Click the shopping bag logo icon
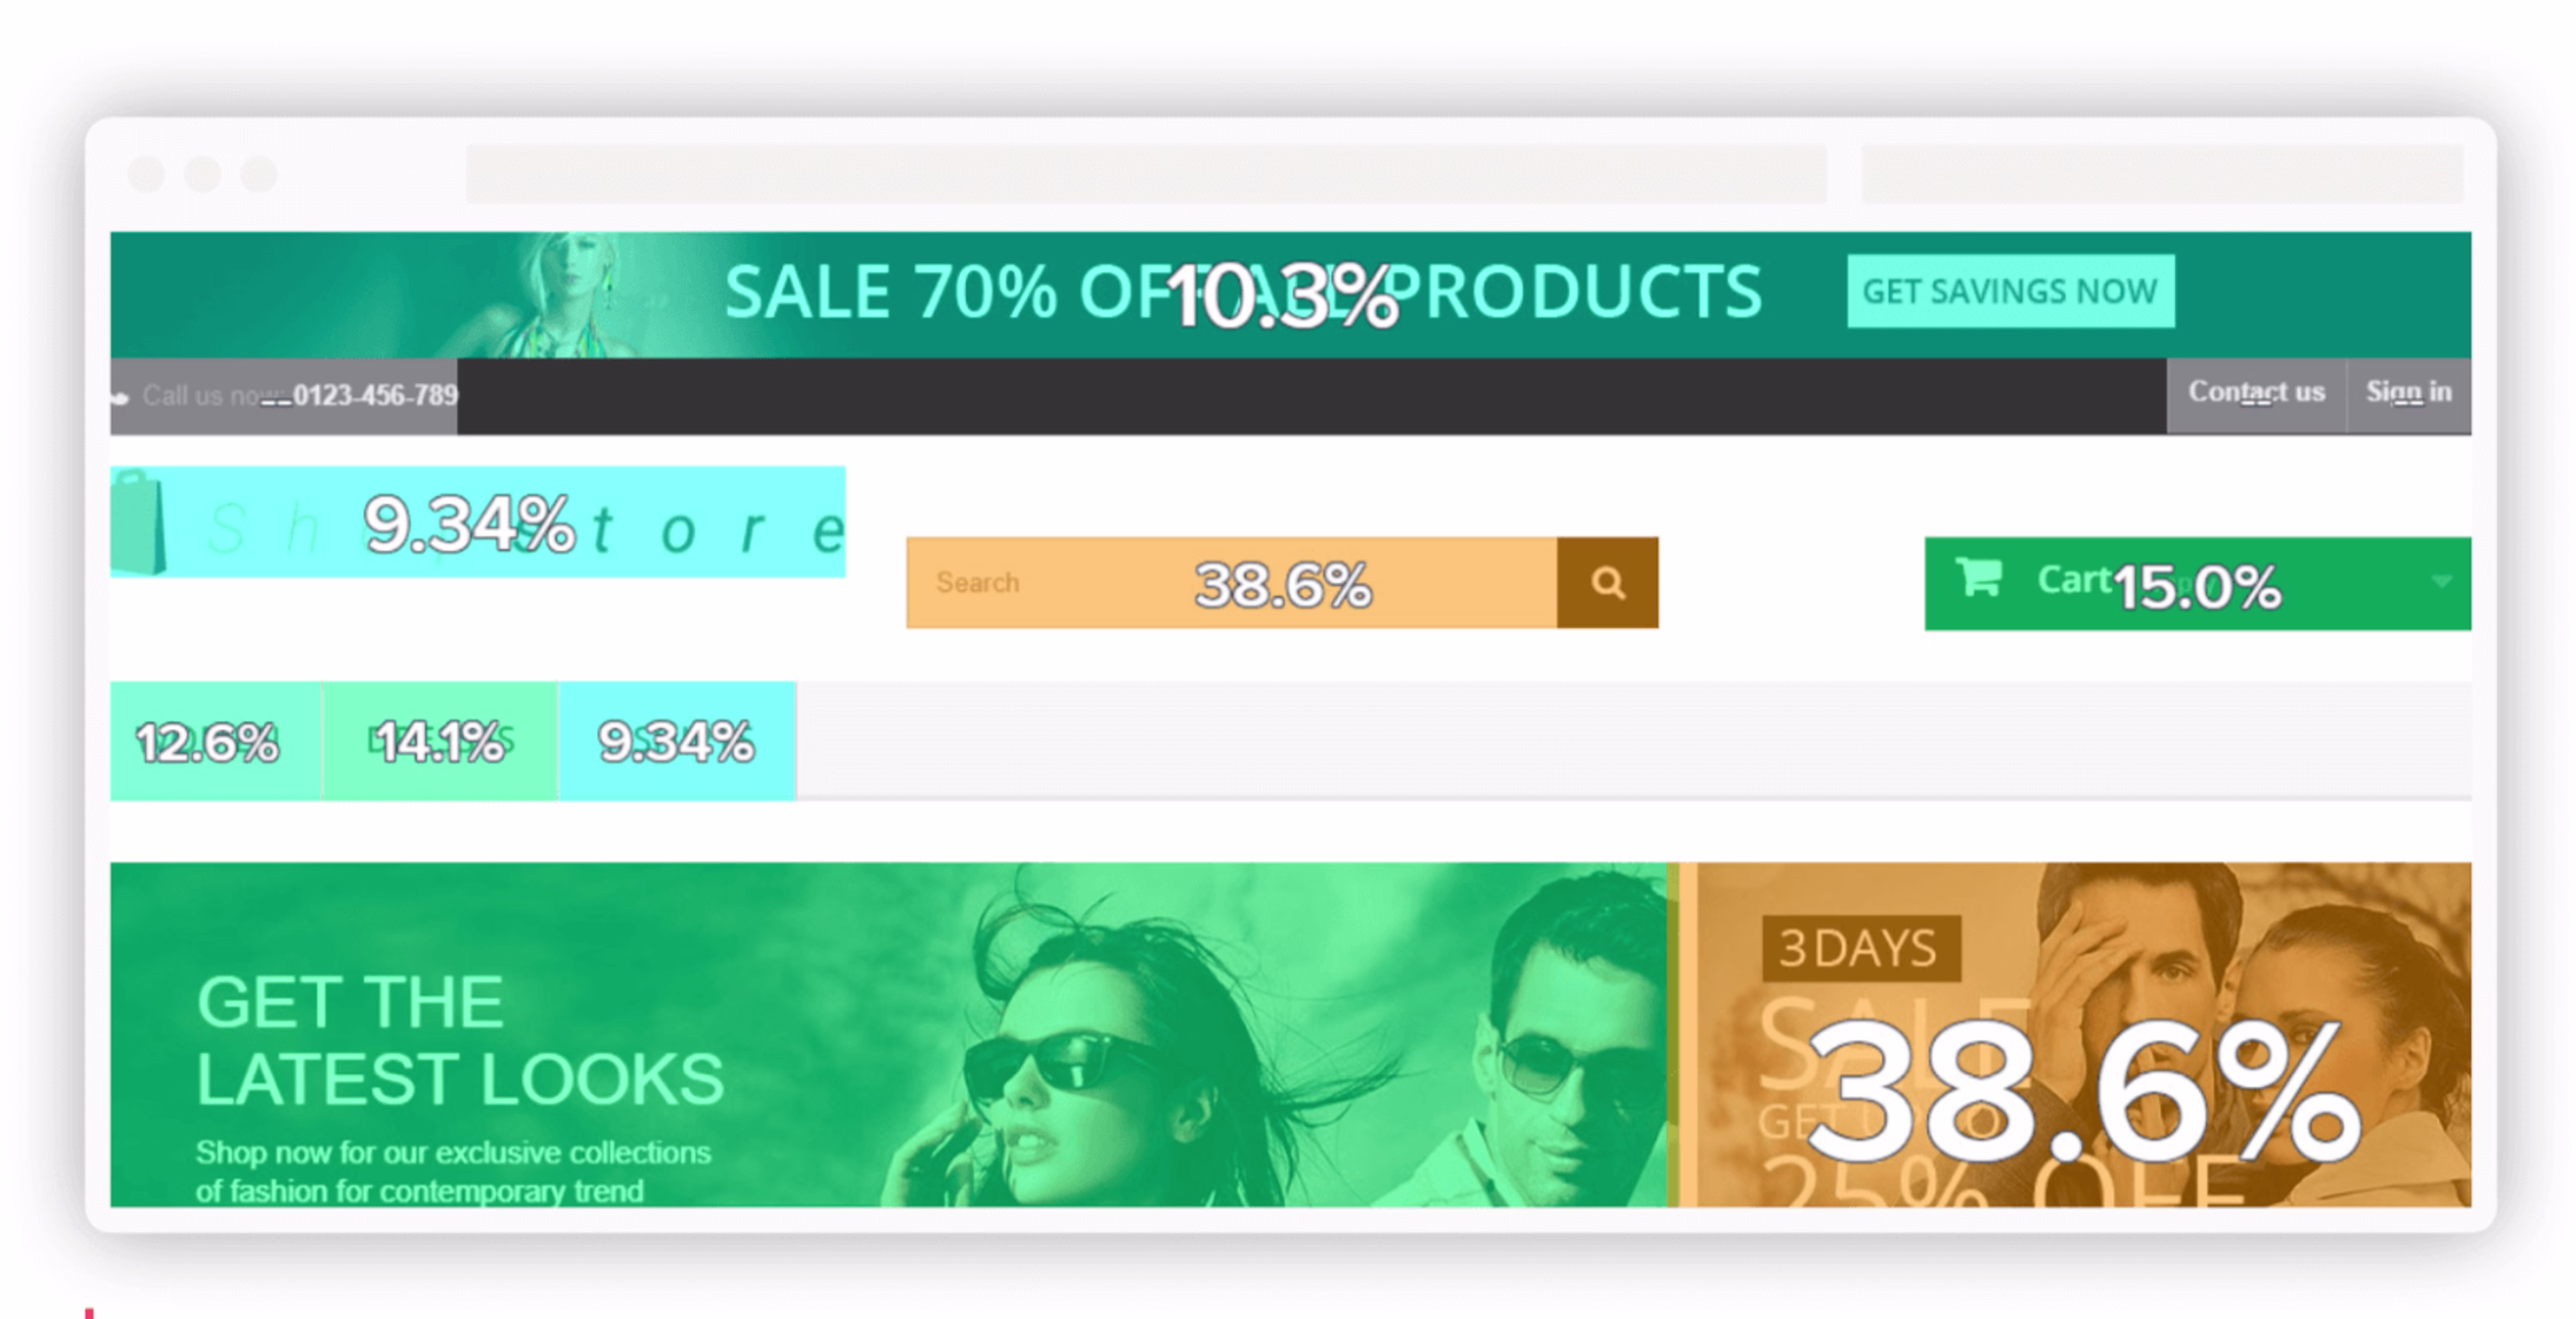2576x1319 pixels. [138, 523]
